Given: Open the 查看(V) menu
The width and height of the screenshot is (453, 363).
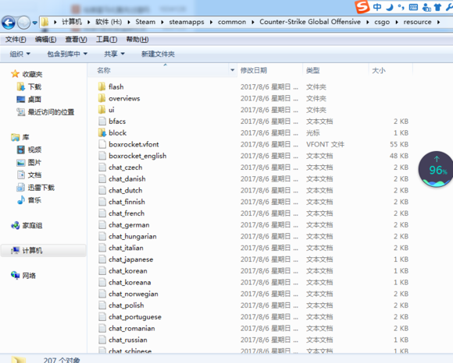Looking at the screenshot, I should pos(76,40).
